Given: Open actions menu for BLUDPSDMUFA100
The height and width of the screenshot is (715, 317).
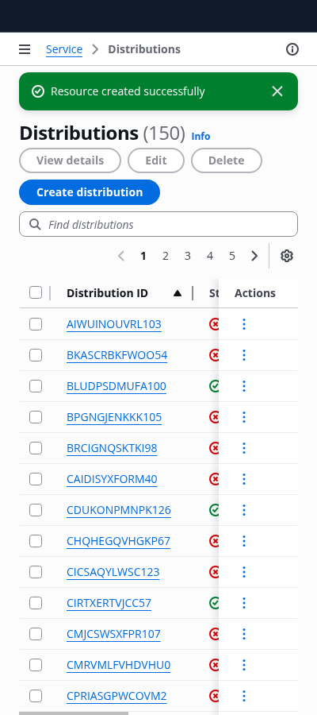Looking at the screenshot, I should [x=244, y=386].
